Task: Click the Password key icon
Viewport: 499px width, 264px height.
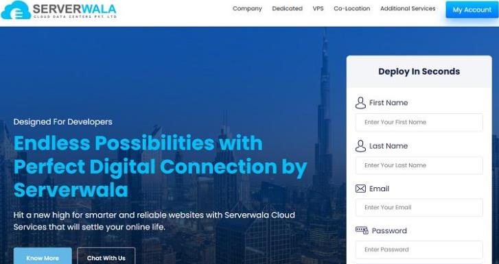Action: point(362,230)
